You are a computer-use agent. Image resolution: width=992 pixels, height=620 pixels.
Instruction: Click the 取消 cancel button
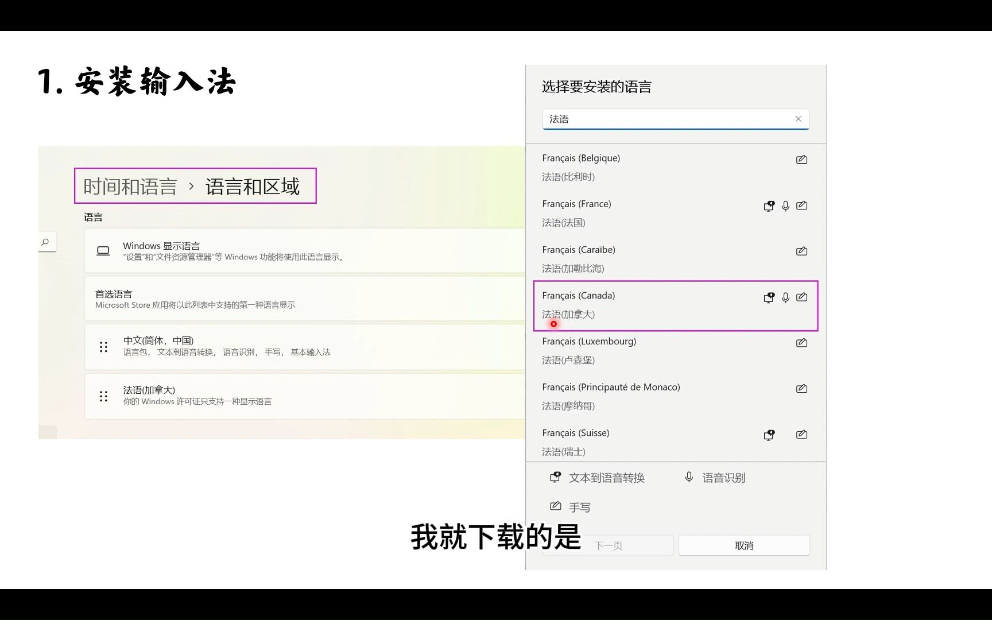(744, 545)
